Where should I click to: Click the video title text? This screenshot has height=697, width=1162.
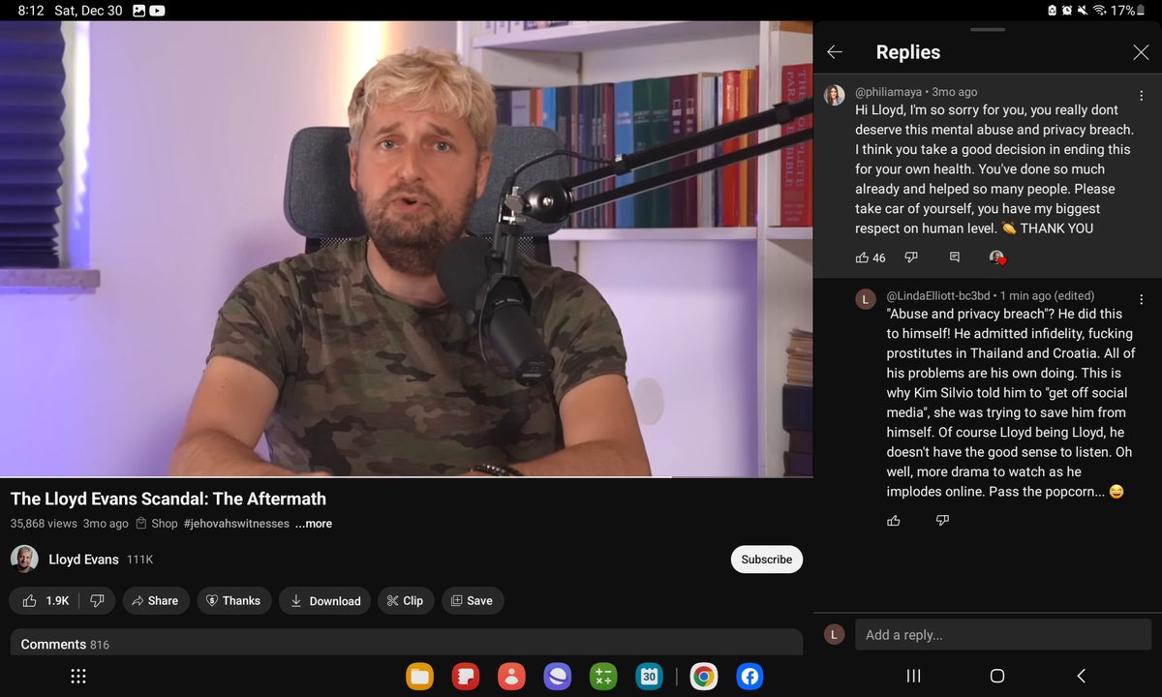pos(168,499)
